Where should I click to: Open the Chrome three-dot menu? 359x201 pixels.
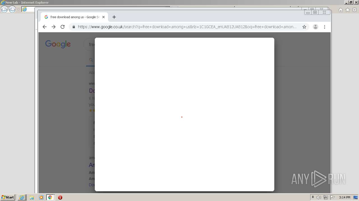click(325, 27)
